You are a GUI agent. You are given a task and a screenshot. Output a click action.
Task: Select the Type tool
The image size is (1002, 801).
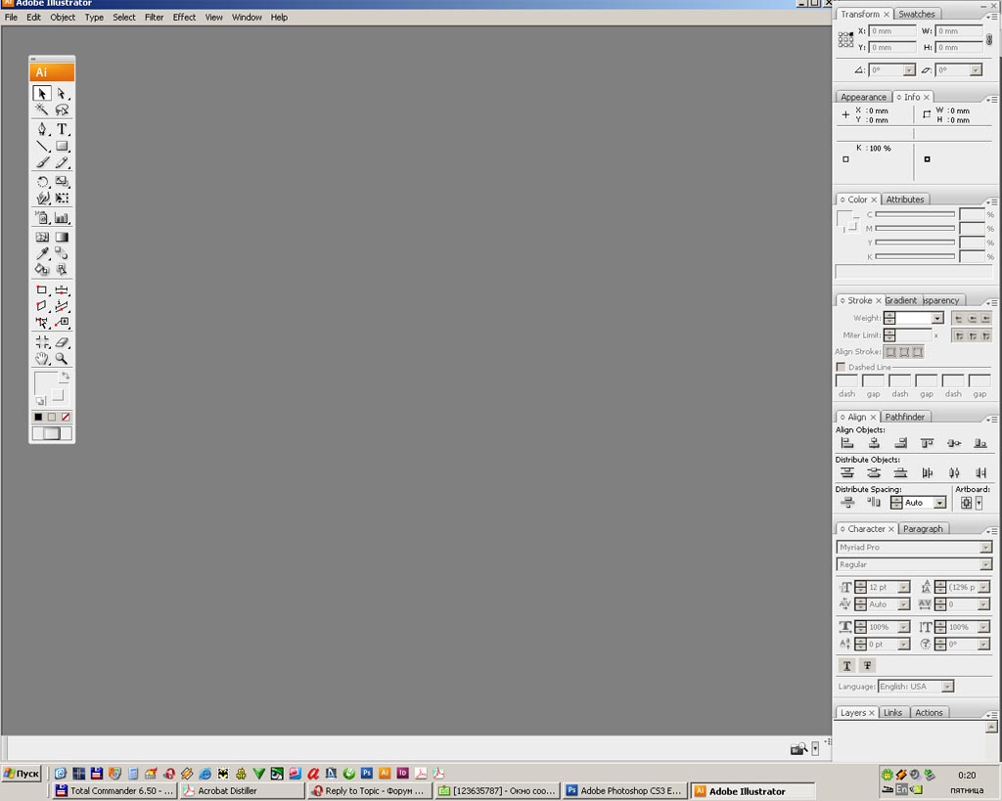pyautogui.click(x=62, y=130)
